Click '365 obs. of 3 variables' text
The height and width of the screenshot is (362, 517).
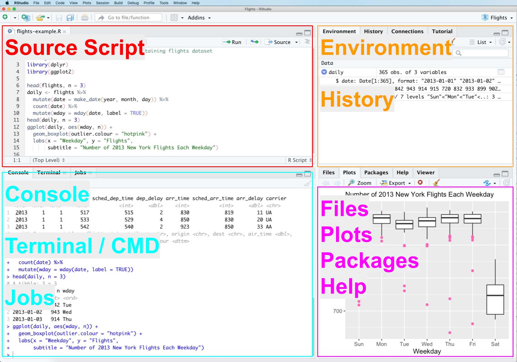tap(413, 72)
